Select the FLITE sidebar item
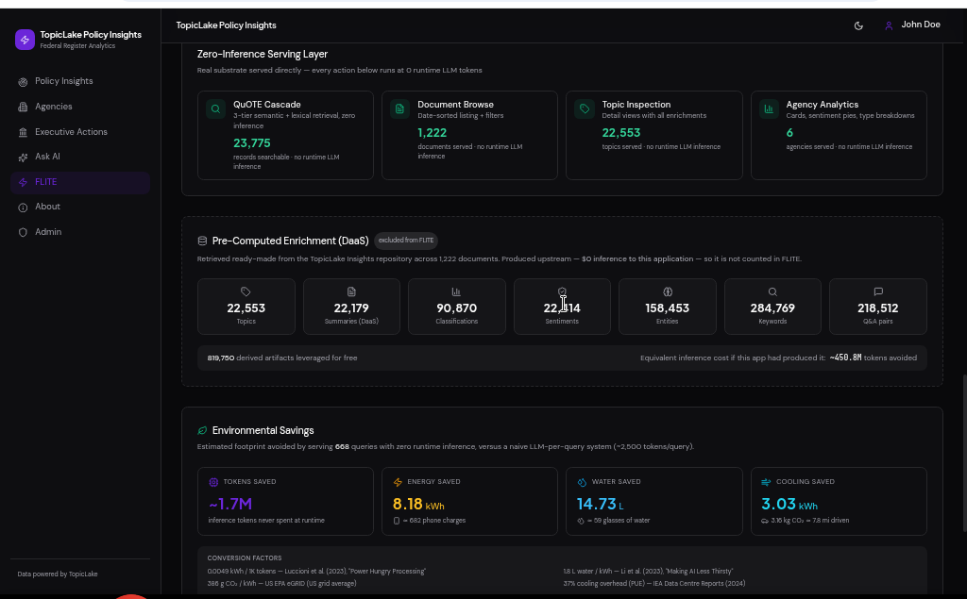967x599 pixels. (80, 182)
